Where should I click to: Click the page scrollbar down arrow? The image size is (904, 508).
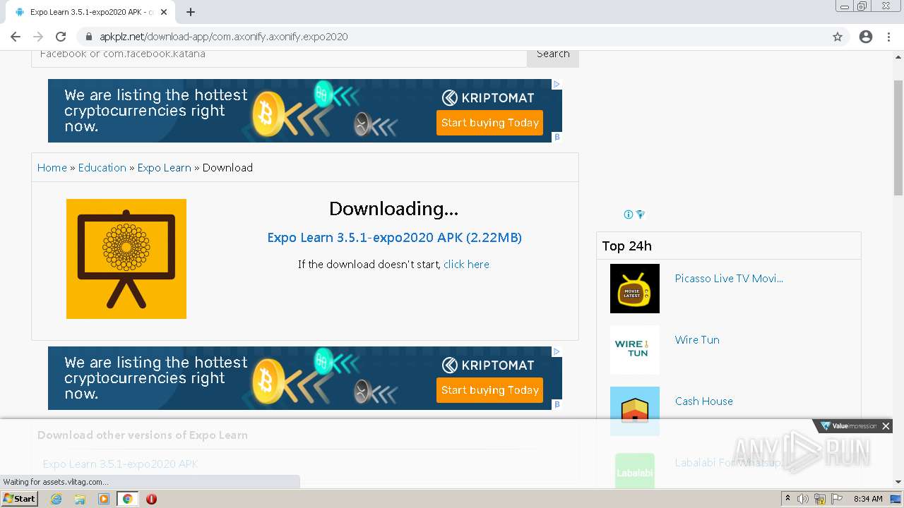tap(898, 483)
